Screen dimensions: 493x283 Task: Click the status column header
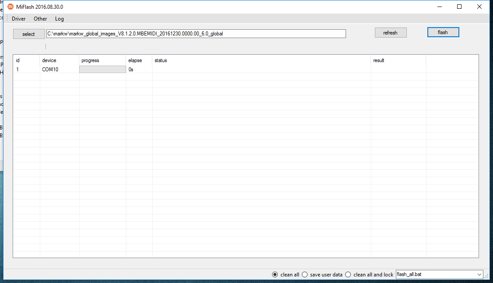pyautogui.click(x=262, y=60)
